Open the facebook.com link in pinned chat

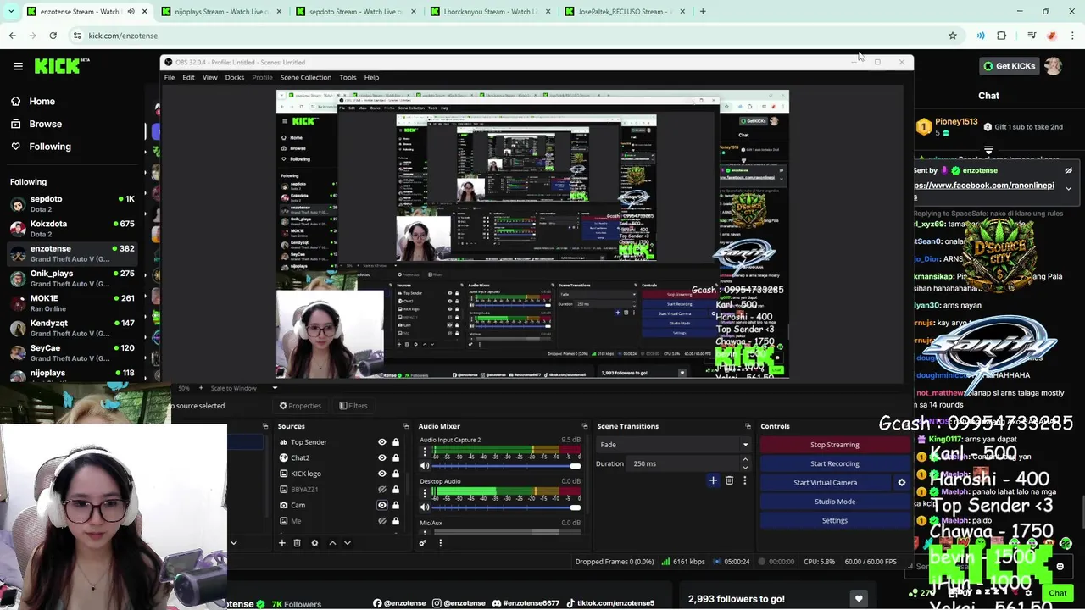(x=984, y=186)
